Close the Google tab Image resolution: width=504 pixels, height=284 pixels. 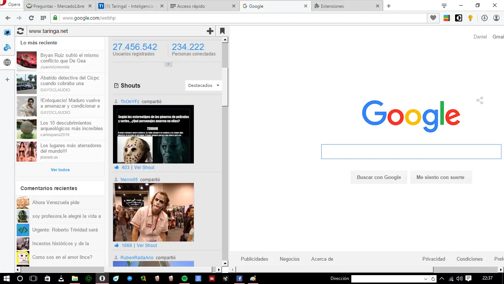pyautogui.click(x=306, y=6)
